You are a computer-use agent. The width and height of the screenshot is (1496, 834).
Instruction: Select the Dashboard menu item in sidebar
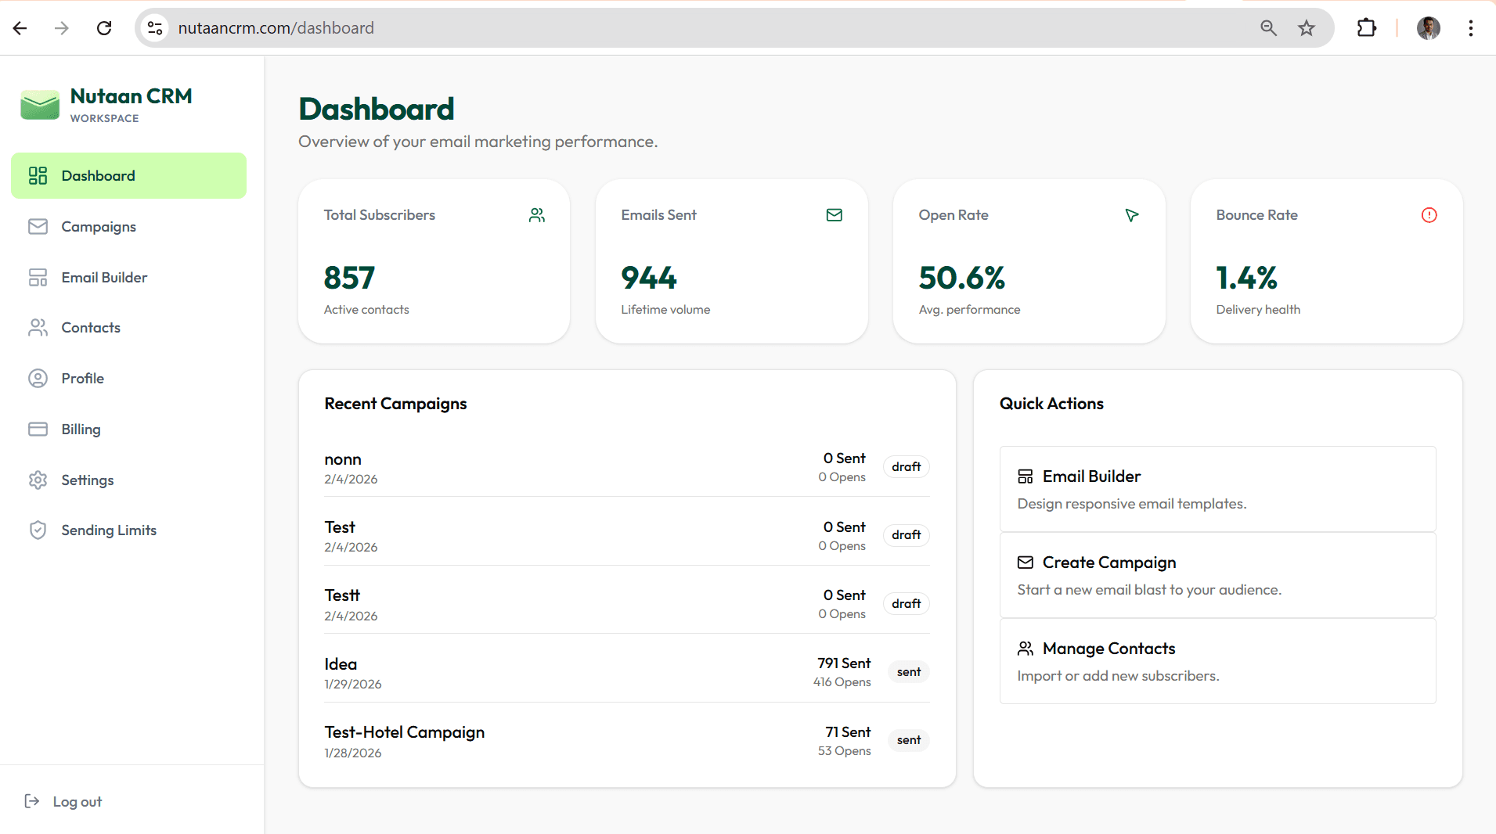98,175
